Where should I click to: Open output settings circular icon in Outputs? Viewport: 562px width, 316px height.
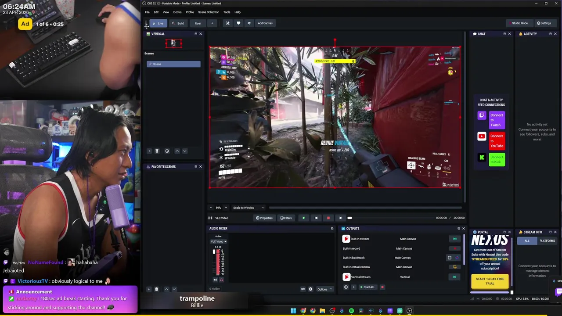pos(346,287)
